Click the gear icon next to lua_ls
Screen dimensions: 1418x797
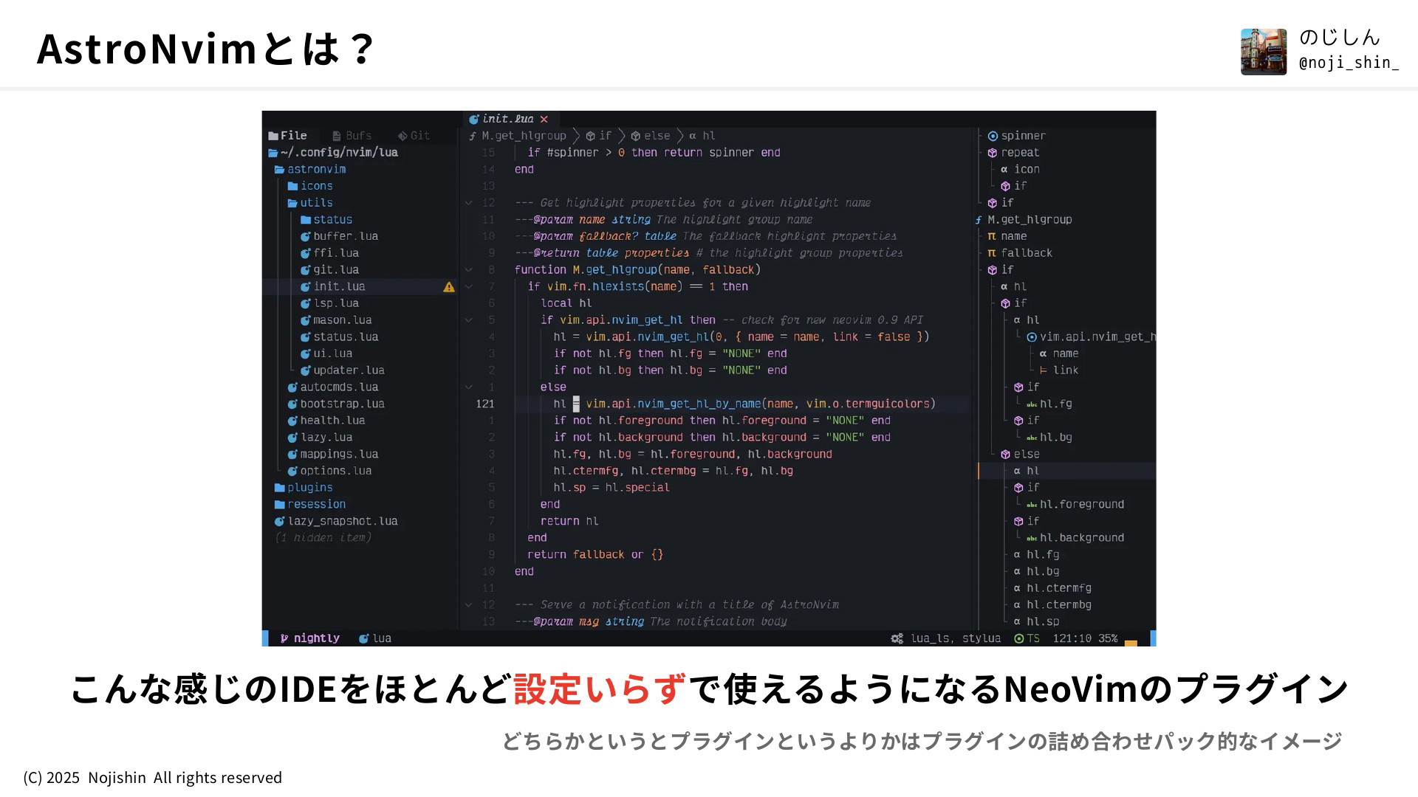[897, 638]
